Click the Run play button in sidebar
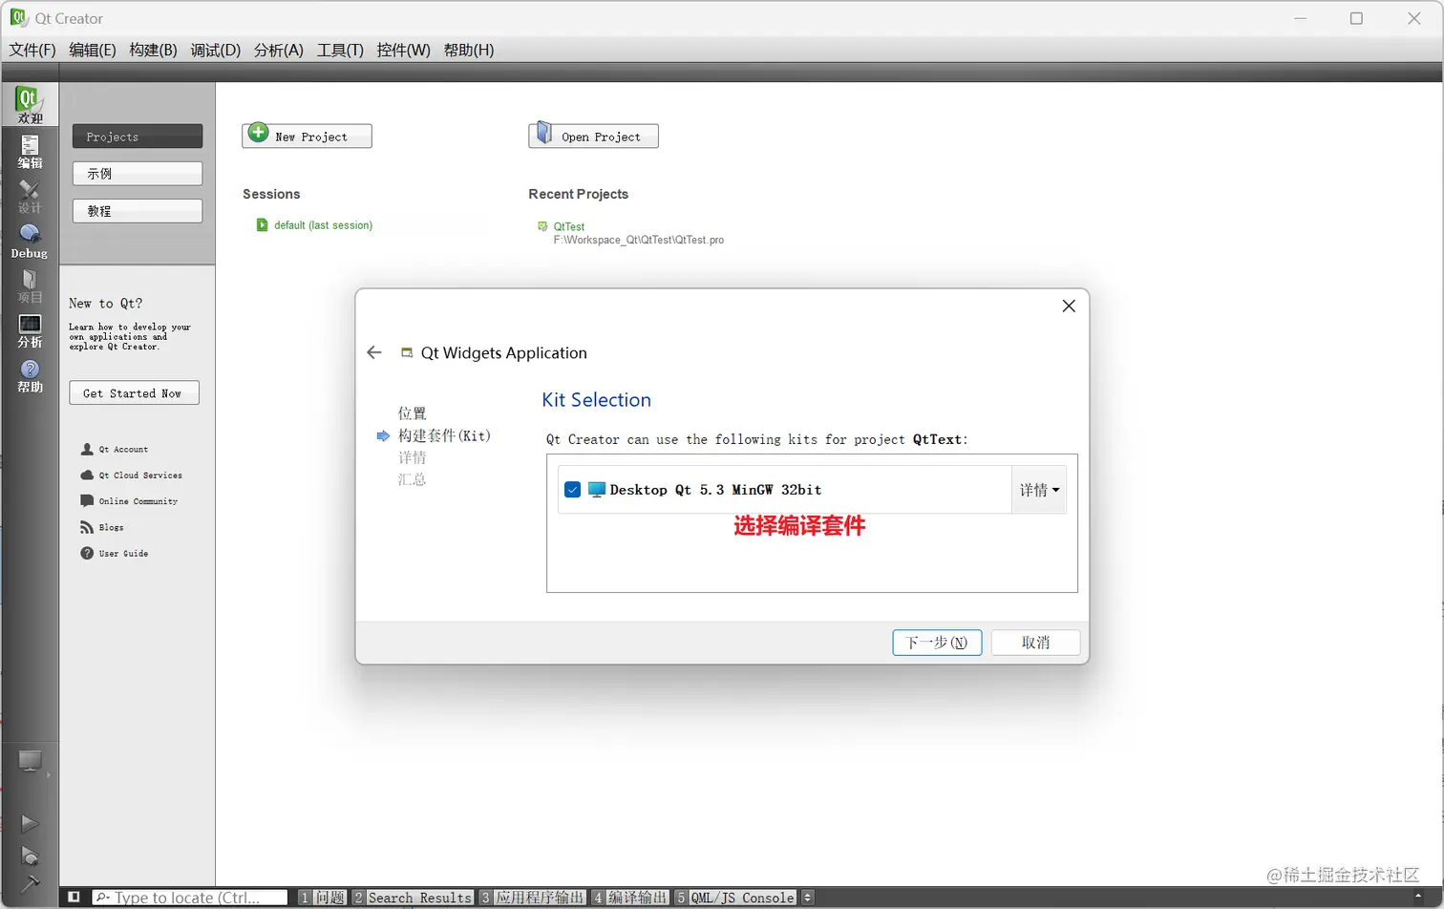This screenshot has width=1444, height=909. (30, 823)
